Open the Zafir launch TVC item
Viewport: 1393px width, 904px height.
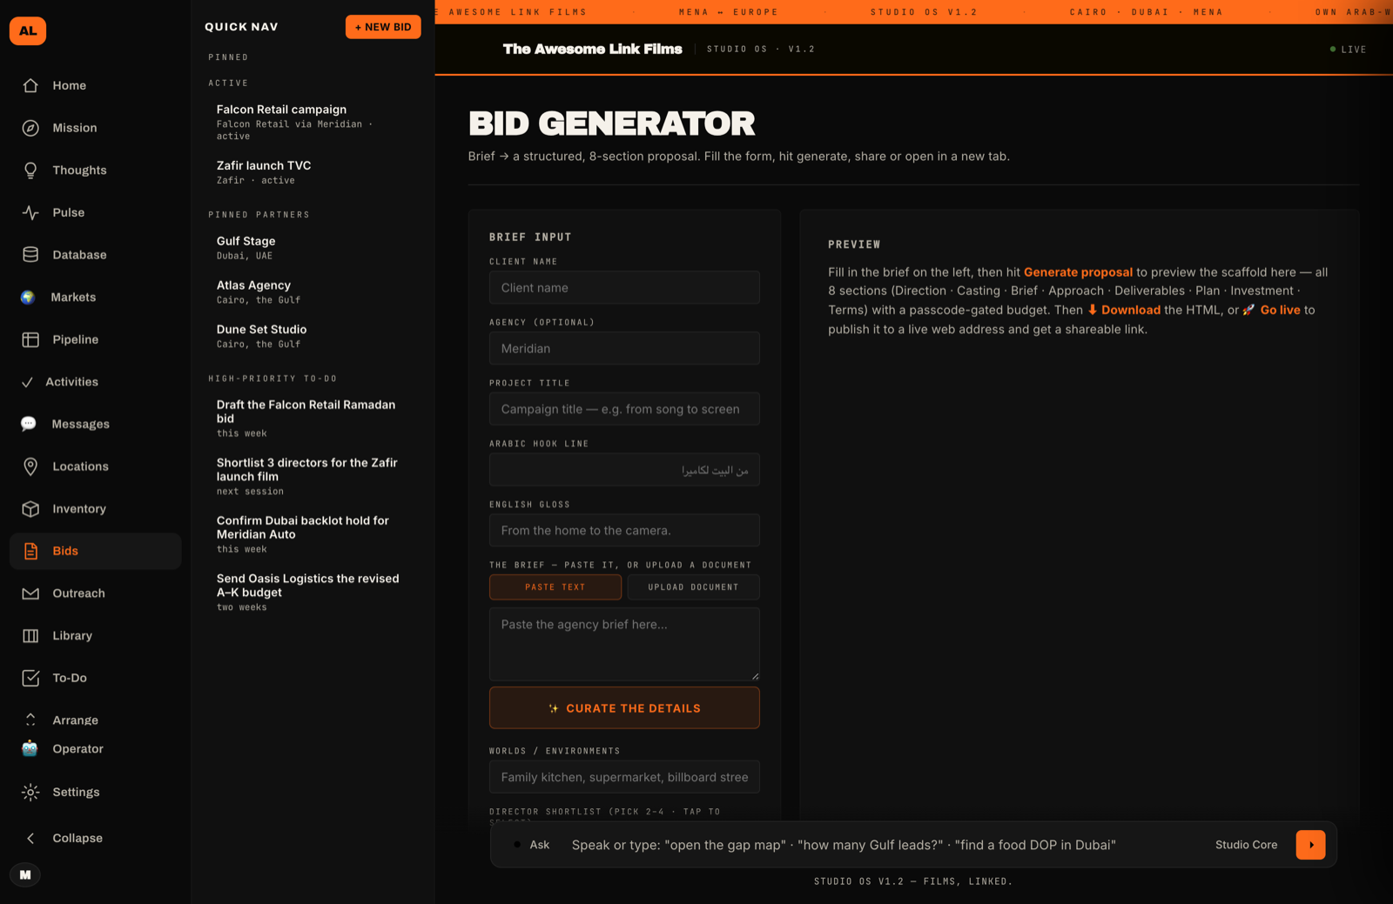pyautogui.click(x=313, y=172)
